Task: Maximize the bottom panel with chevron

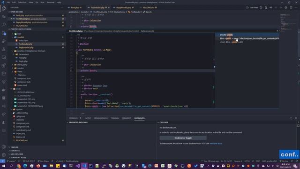Action: click(x=291, y=118)
